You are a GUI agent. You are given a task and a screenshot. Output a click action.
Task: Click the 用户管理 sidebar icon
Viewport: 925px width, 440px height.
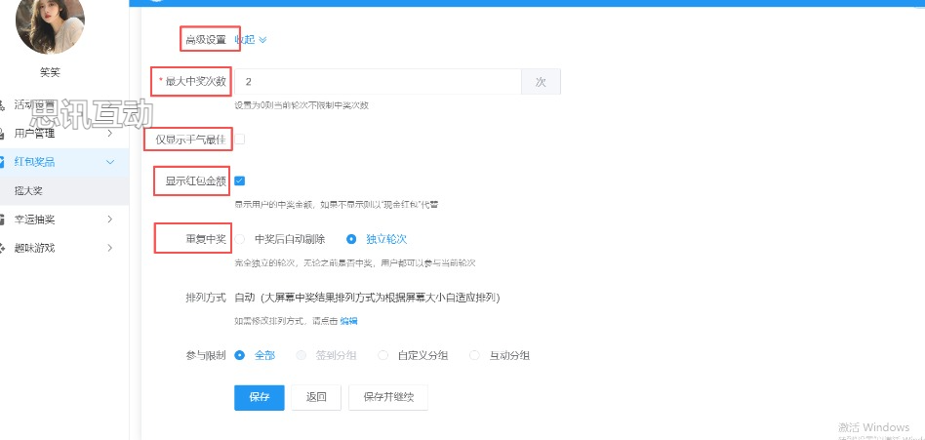click(5, 133)
